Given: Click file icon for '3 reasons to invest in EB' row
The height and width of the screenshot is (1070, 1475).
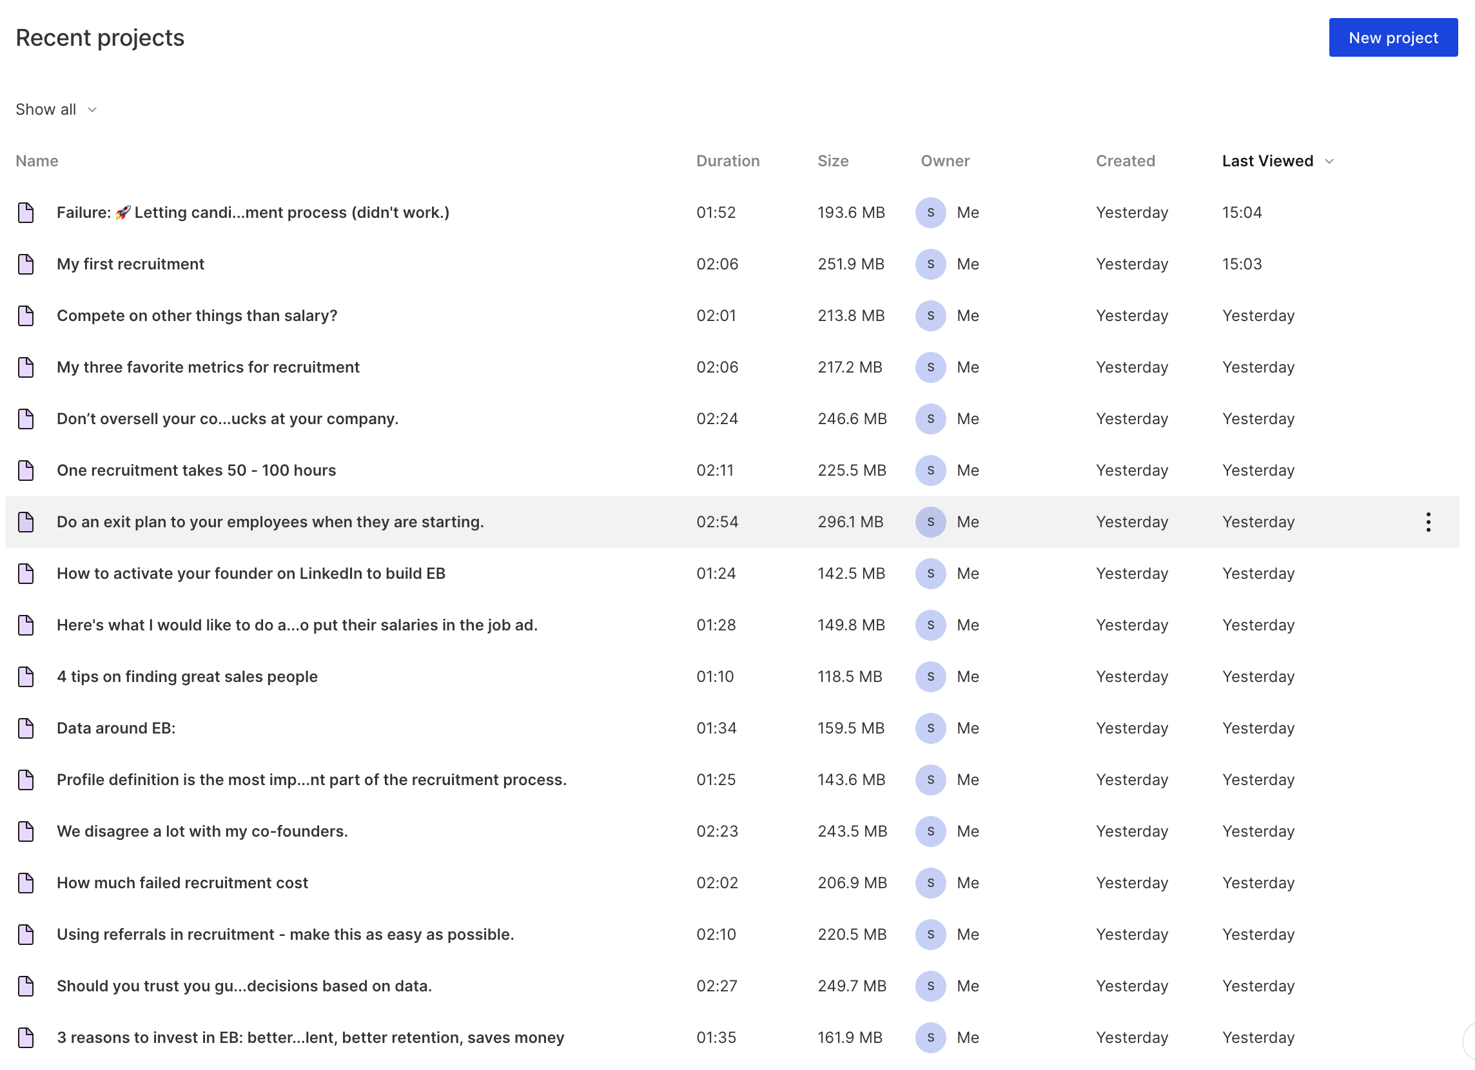Looking at the screenshot, I should click(x=26, y=1038).
